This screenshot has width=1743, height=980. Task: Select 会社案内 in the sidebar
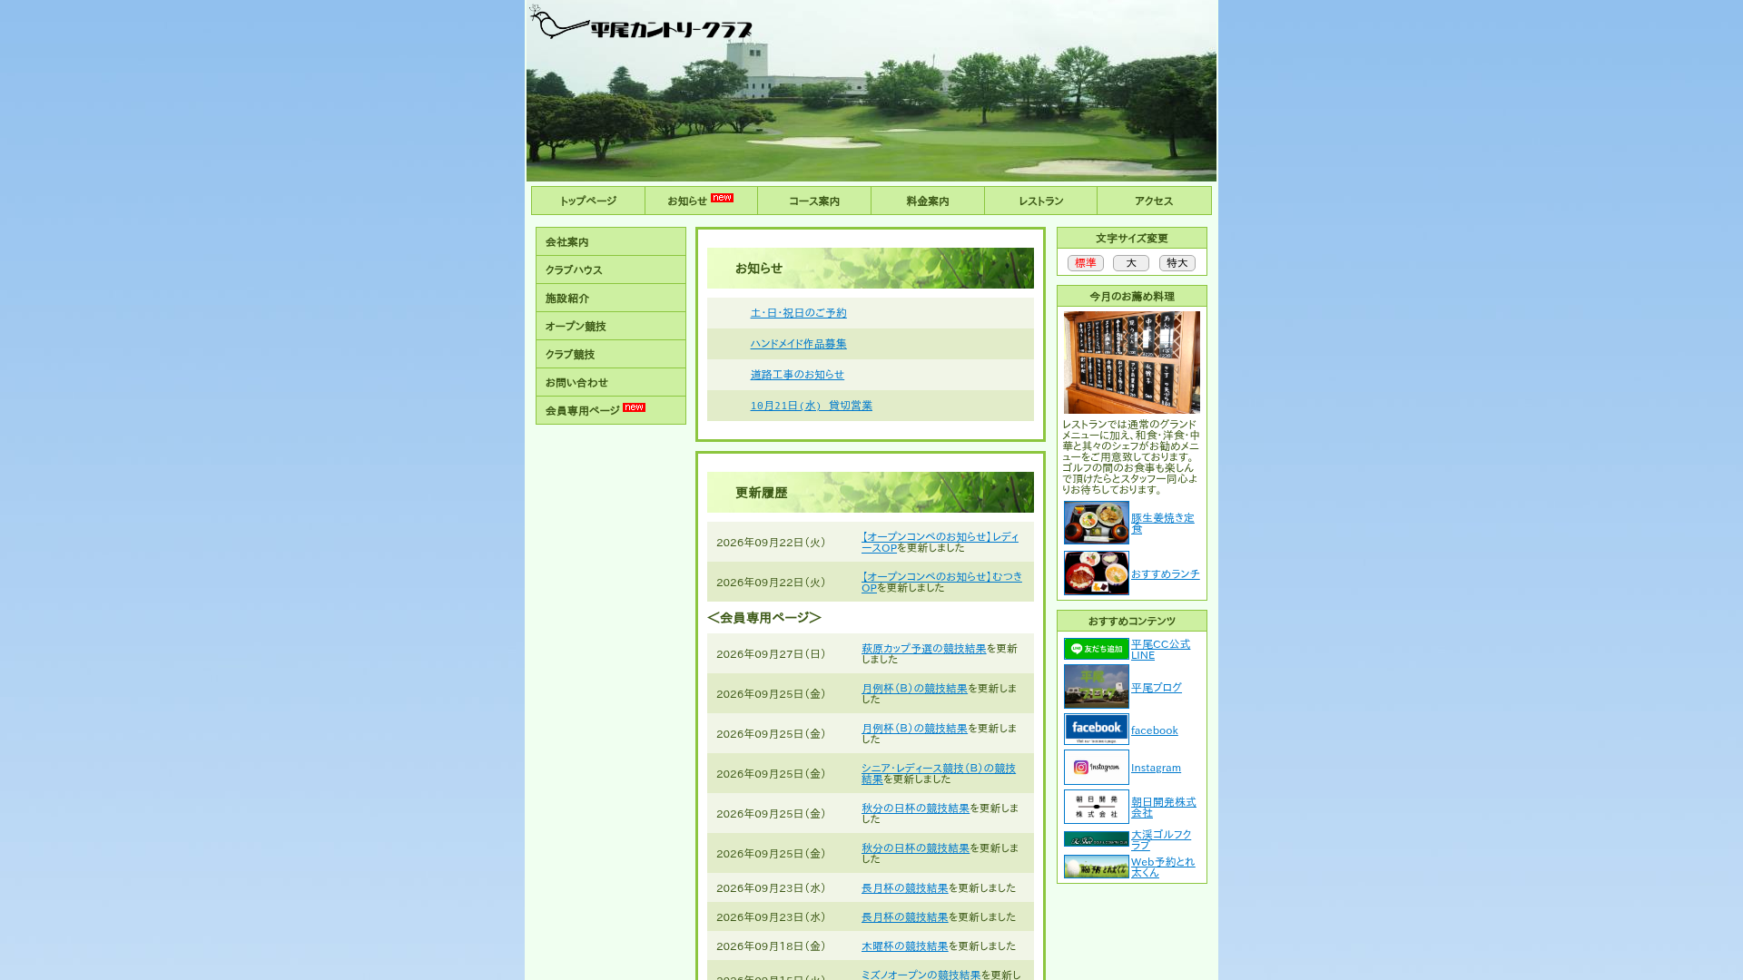611,241
